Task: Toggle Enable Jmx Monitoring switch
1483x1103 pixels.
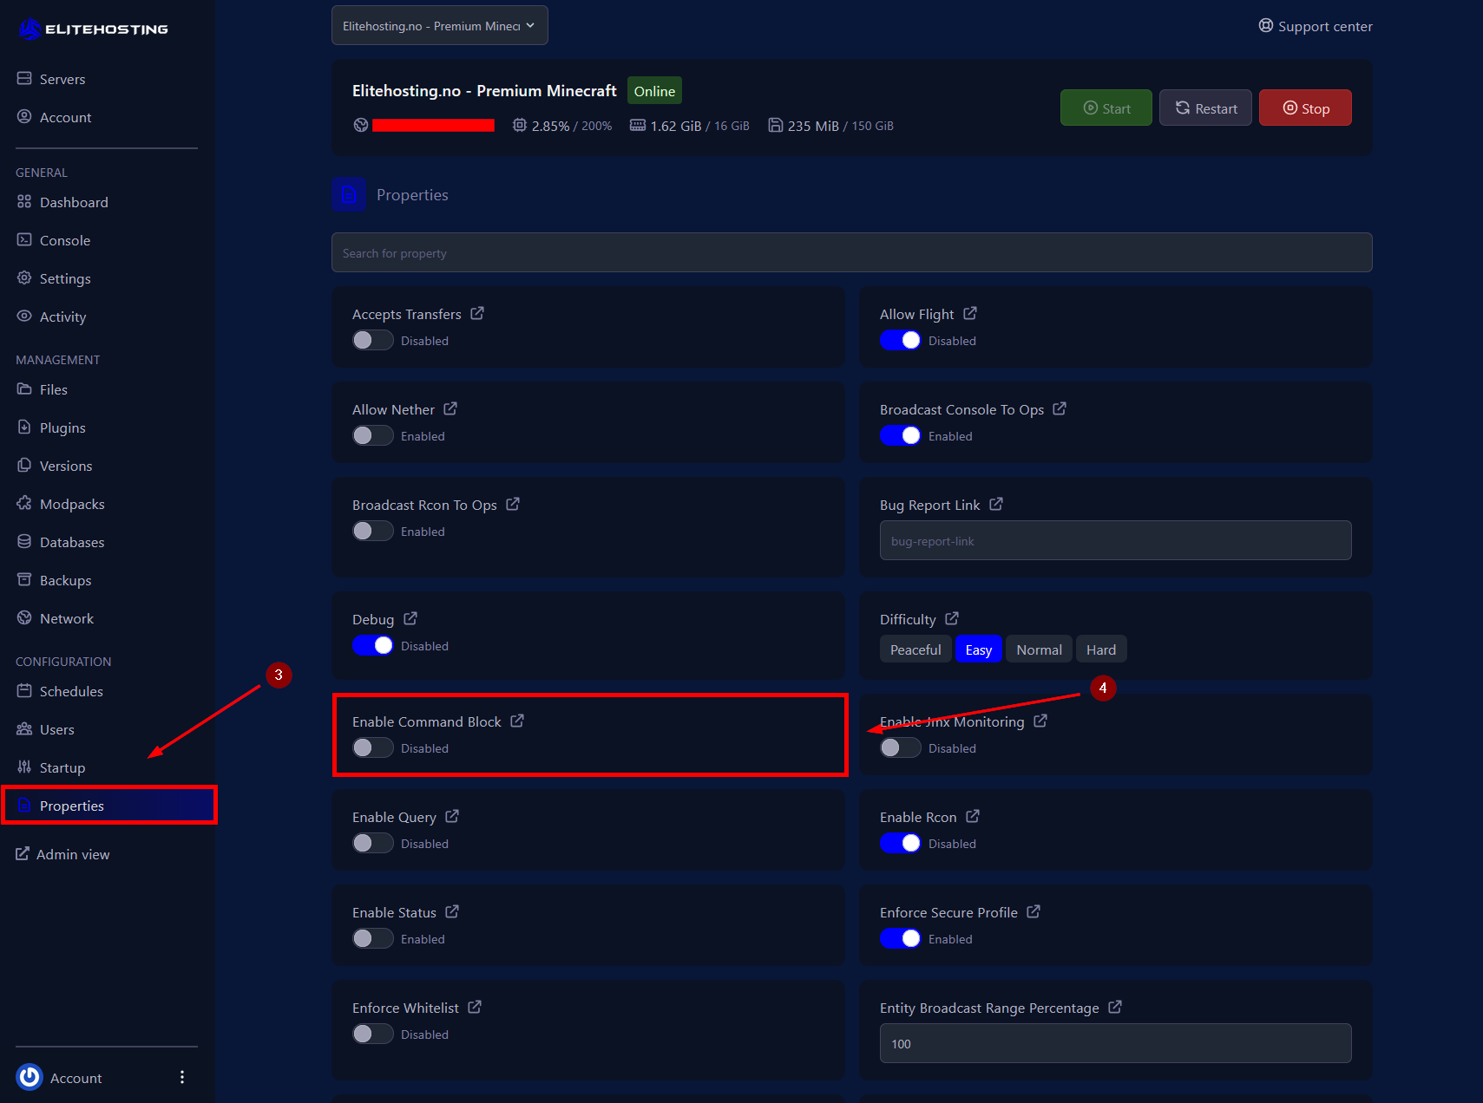Action: 901,747
